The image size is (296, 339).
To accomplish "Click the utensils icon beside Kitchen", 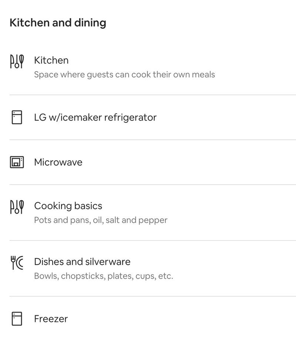I will (x=17, y=61).
